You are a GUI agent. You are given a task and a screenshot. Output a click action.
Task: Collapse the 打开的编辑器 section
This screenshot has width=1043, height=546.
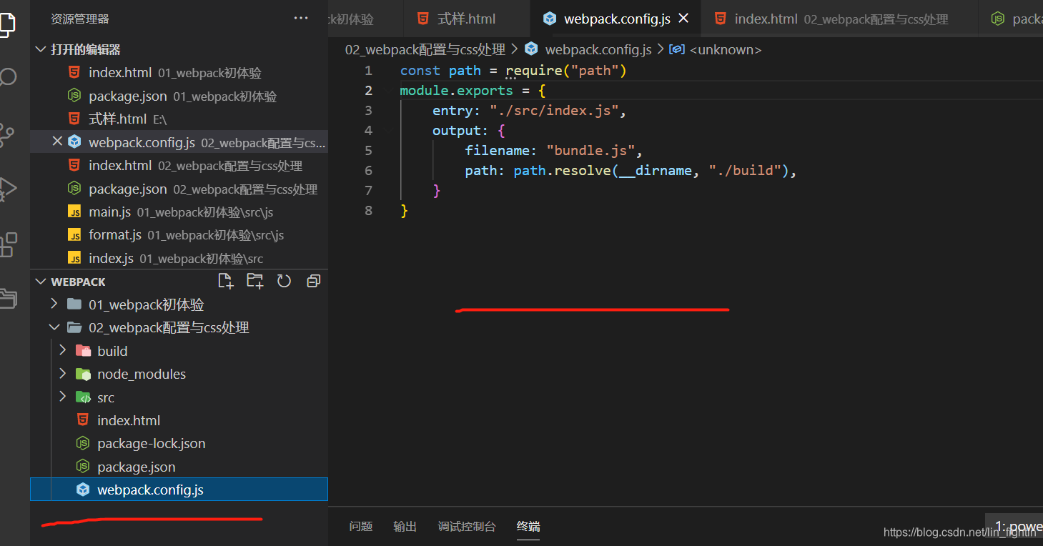point(40,49)
